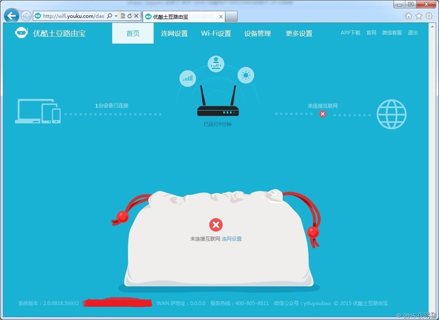Click the browser refresh button
The image size is (439, 320).
tap(129, 16)
